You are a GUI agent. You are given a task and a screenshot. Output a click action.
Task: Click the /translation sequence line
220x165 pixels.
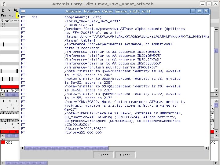click(137, 36)
